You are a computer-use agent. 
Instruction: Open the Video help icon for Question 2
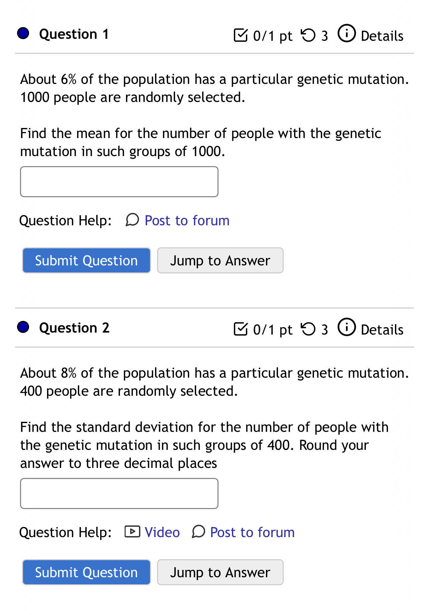tap(132, 532)
